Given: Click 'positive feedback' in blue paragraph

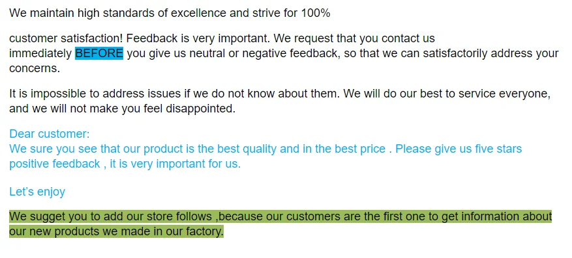Looking at the screenshot, I should [54, 164].
